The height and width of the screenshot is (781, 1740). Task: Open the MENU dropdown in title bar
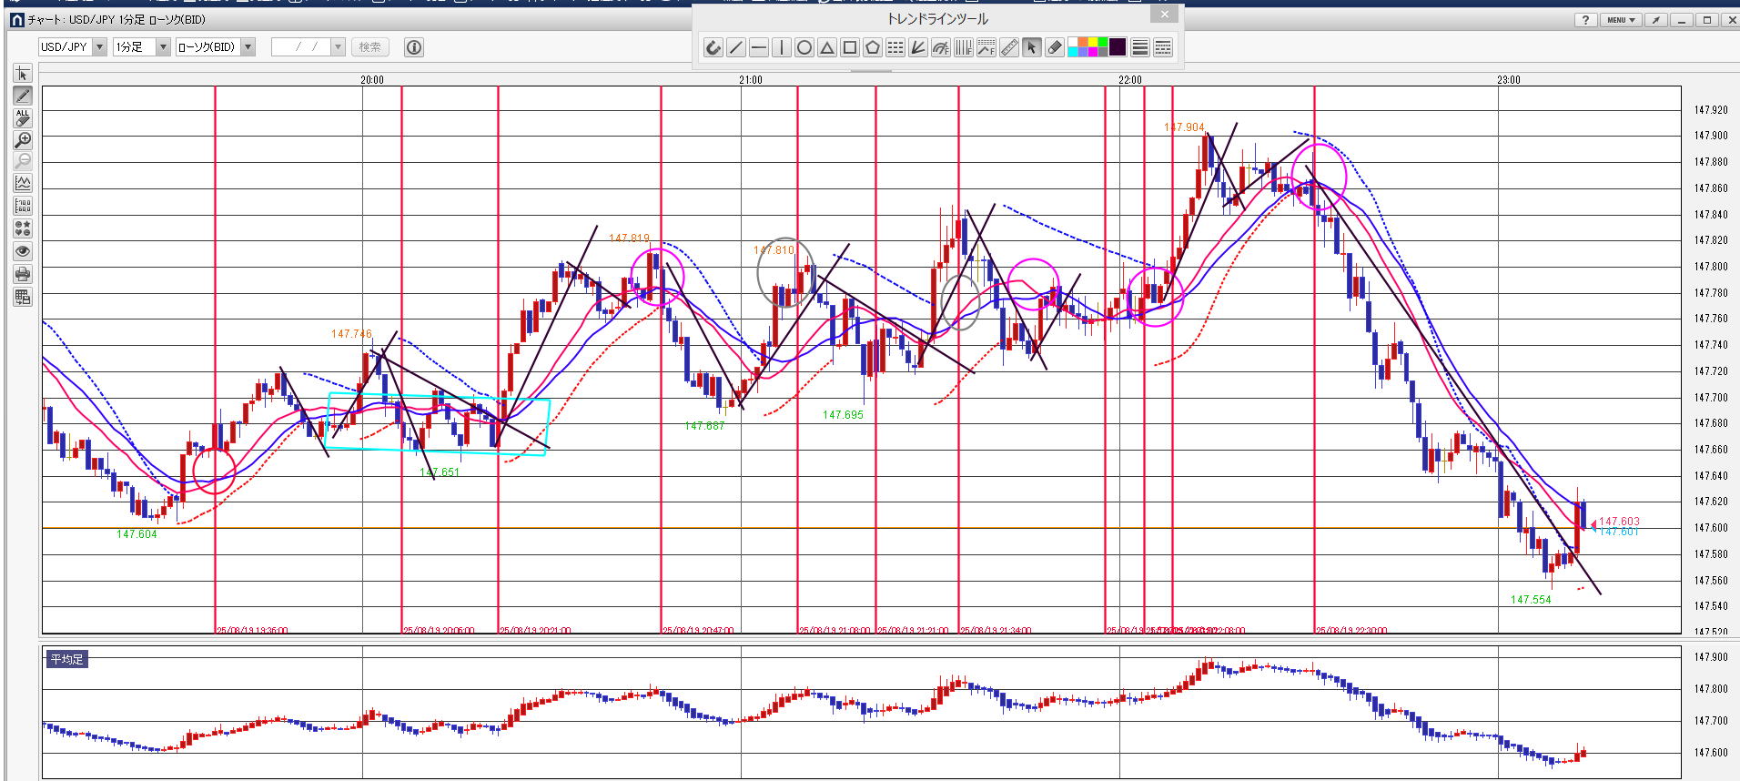click(x=1621, y=20)
